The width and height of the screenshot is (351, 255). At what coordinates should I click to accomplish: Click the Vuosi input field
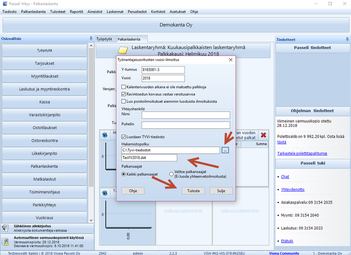tap(163, 78)
